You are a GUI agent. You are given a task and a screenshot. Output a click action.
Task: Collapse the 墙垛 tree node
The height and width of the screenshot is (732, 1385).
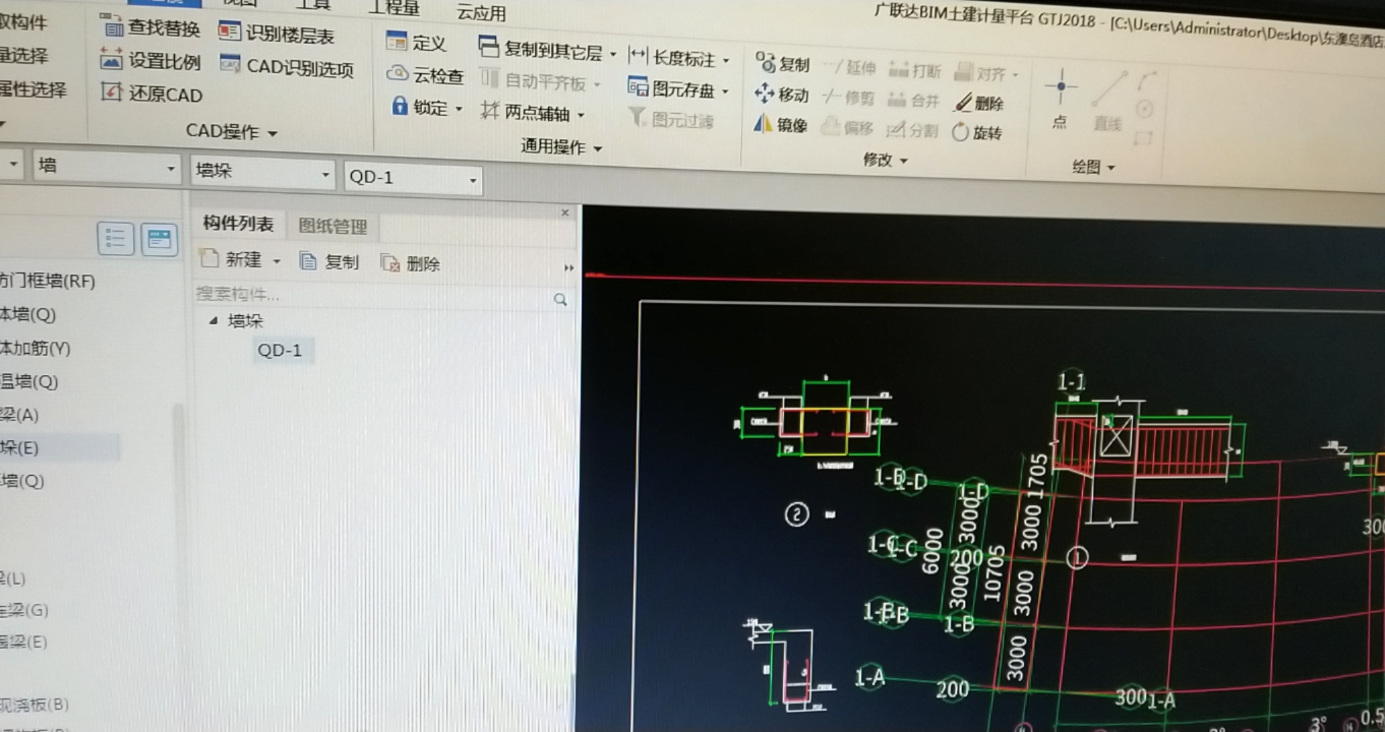213,320
